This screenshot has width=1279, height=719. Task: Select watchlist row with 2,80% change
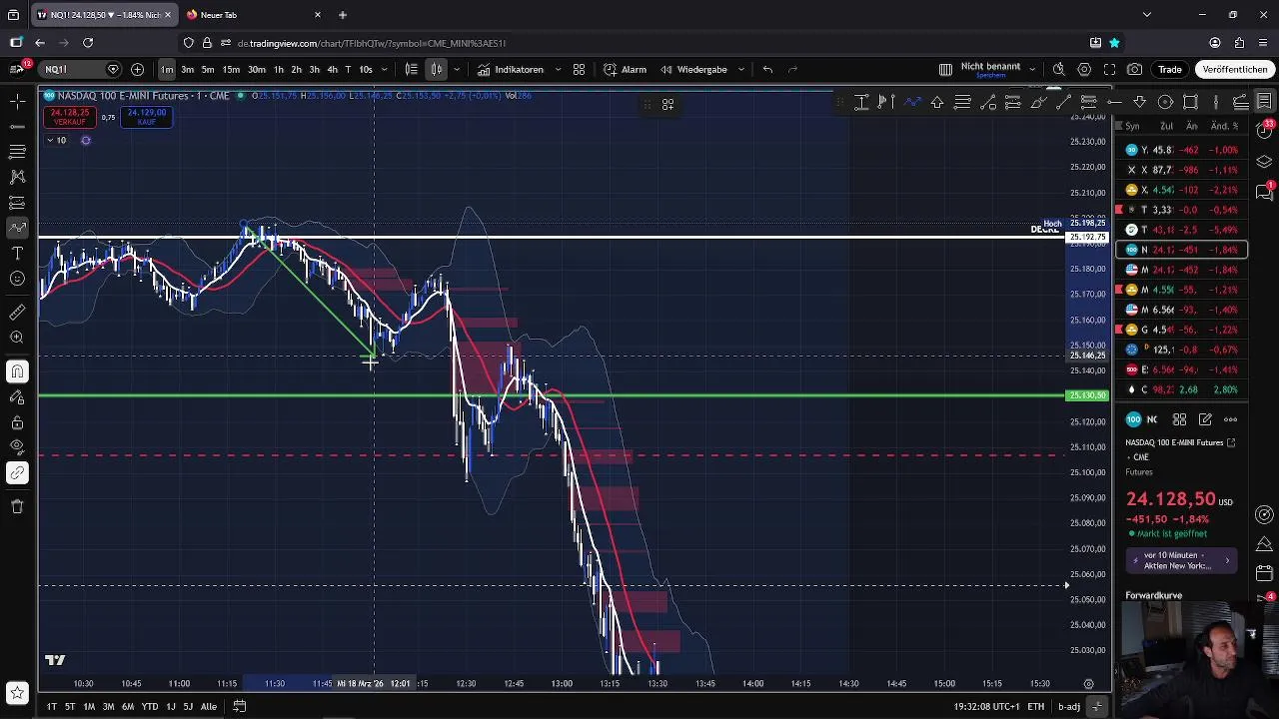pos(1182,389)
